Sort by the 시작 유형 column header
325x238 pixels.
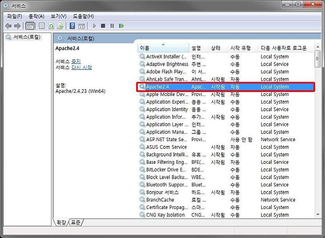(x=243, y=48)
